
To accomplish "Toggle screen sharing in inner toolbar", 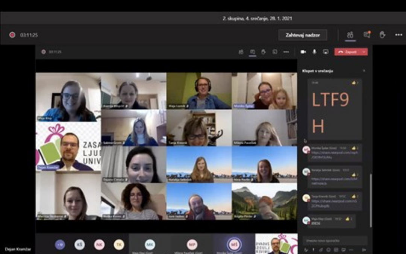I will (x=326, y=52).
